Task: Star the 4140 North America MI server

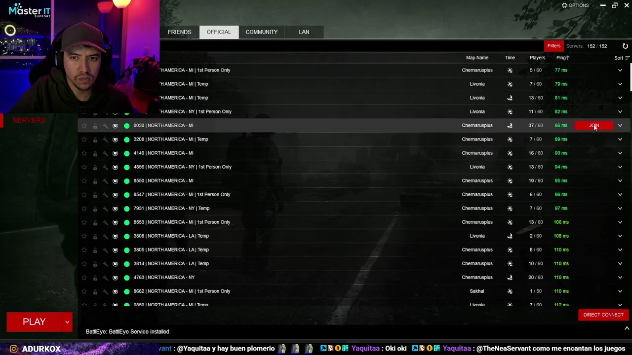Action: pyautogui.click(x=84, y=153)
